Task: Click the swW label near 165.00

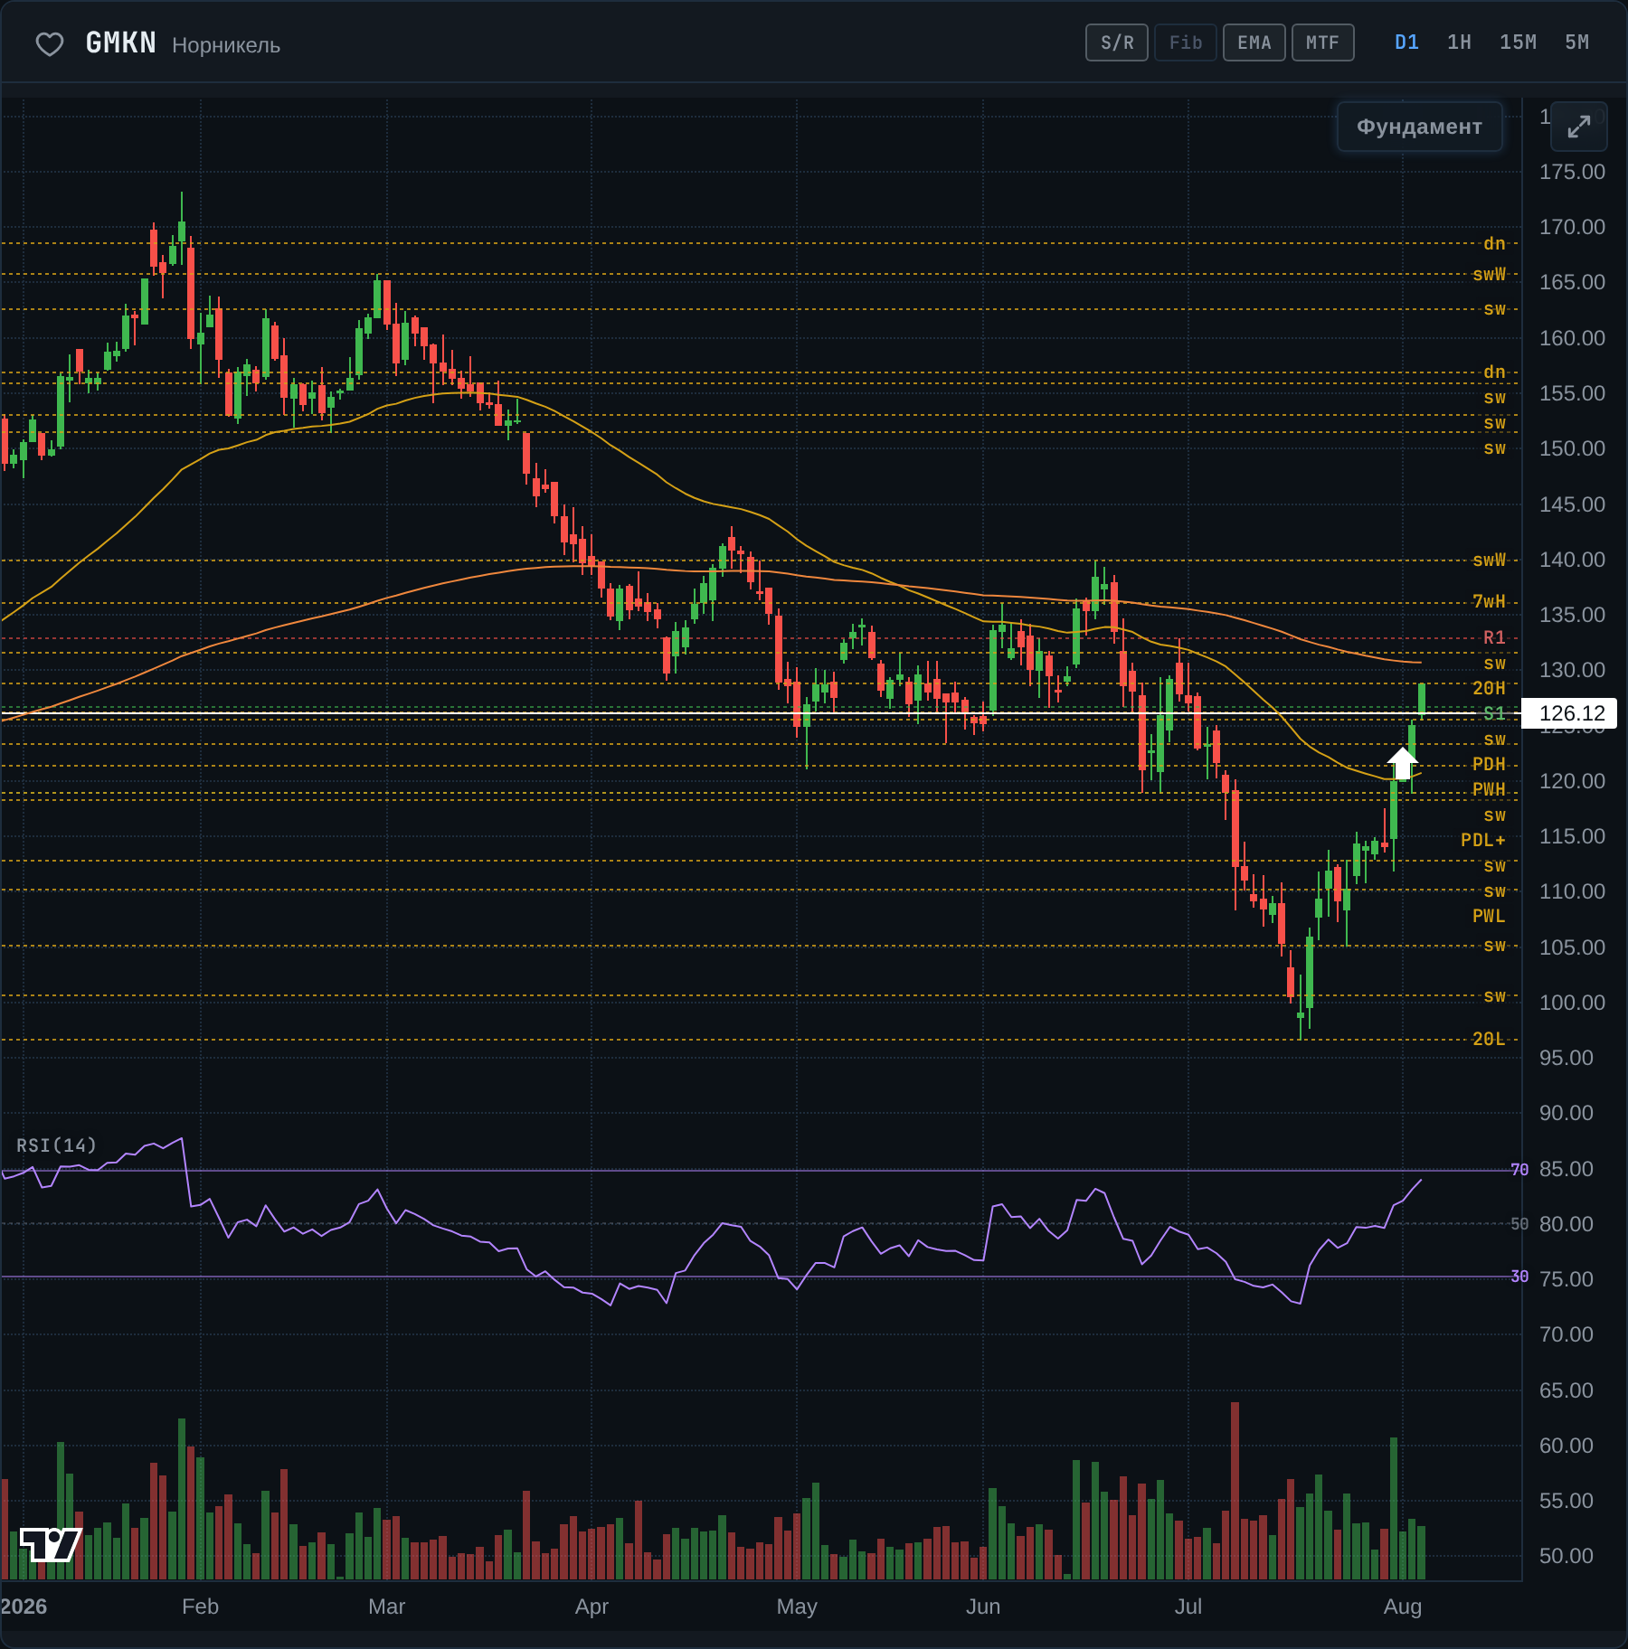Action: (x=1489, y=275)
